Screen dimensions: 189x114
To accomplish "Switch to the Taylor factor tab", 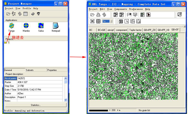I will pyautogui.click(x=135, y=30).
